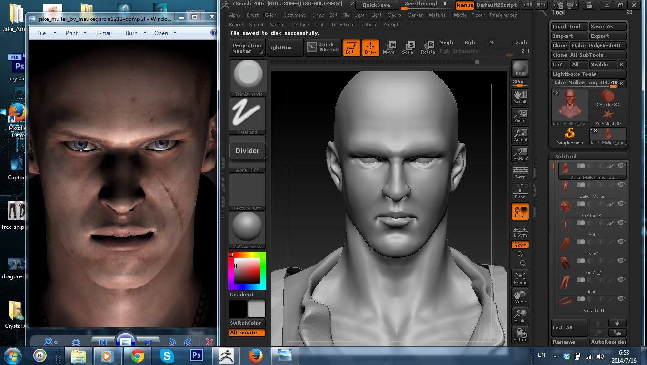Select the Scroll canvas tool
This screenshot has width=647, height=365.
click(520, 97)
